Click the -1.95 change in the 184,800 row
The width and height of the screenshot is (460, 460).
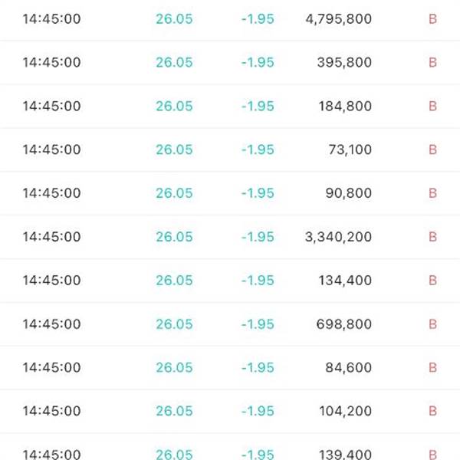coord(257,106)
